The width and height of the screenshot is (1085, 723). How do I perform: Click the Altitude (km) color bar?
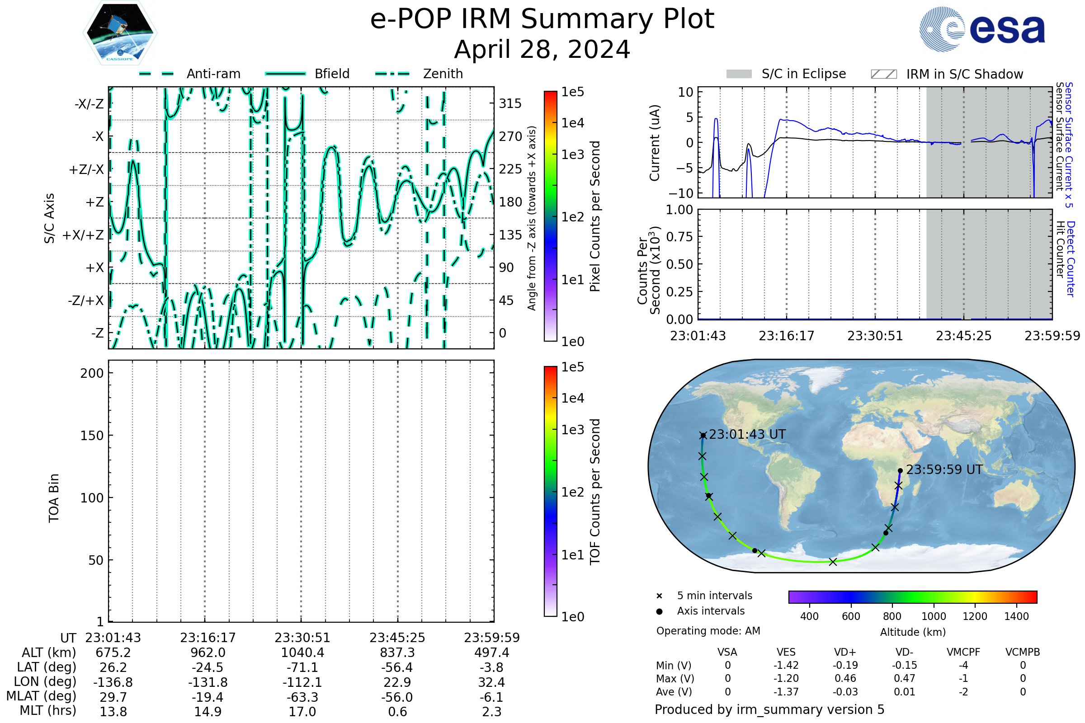tap(912, 596)
